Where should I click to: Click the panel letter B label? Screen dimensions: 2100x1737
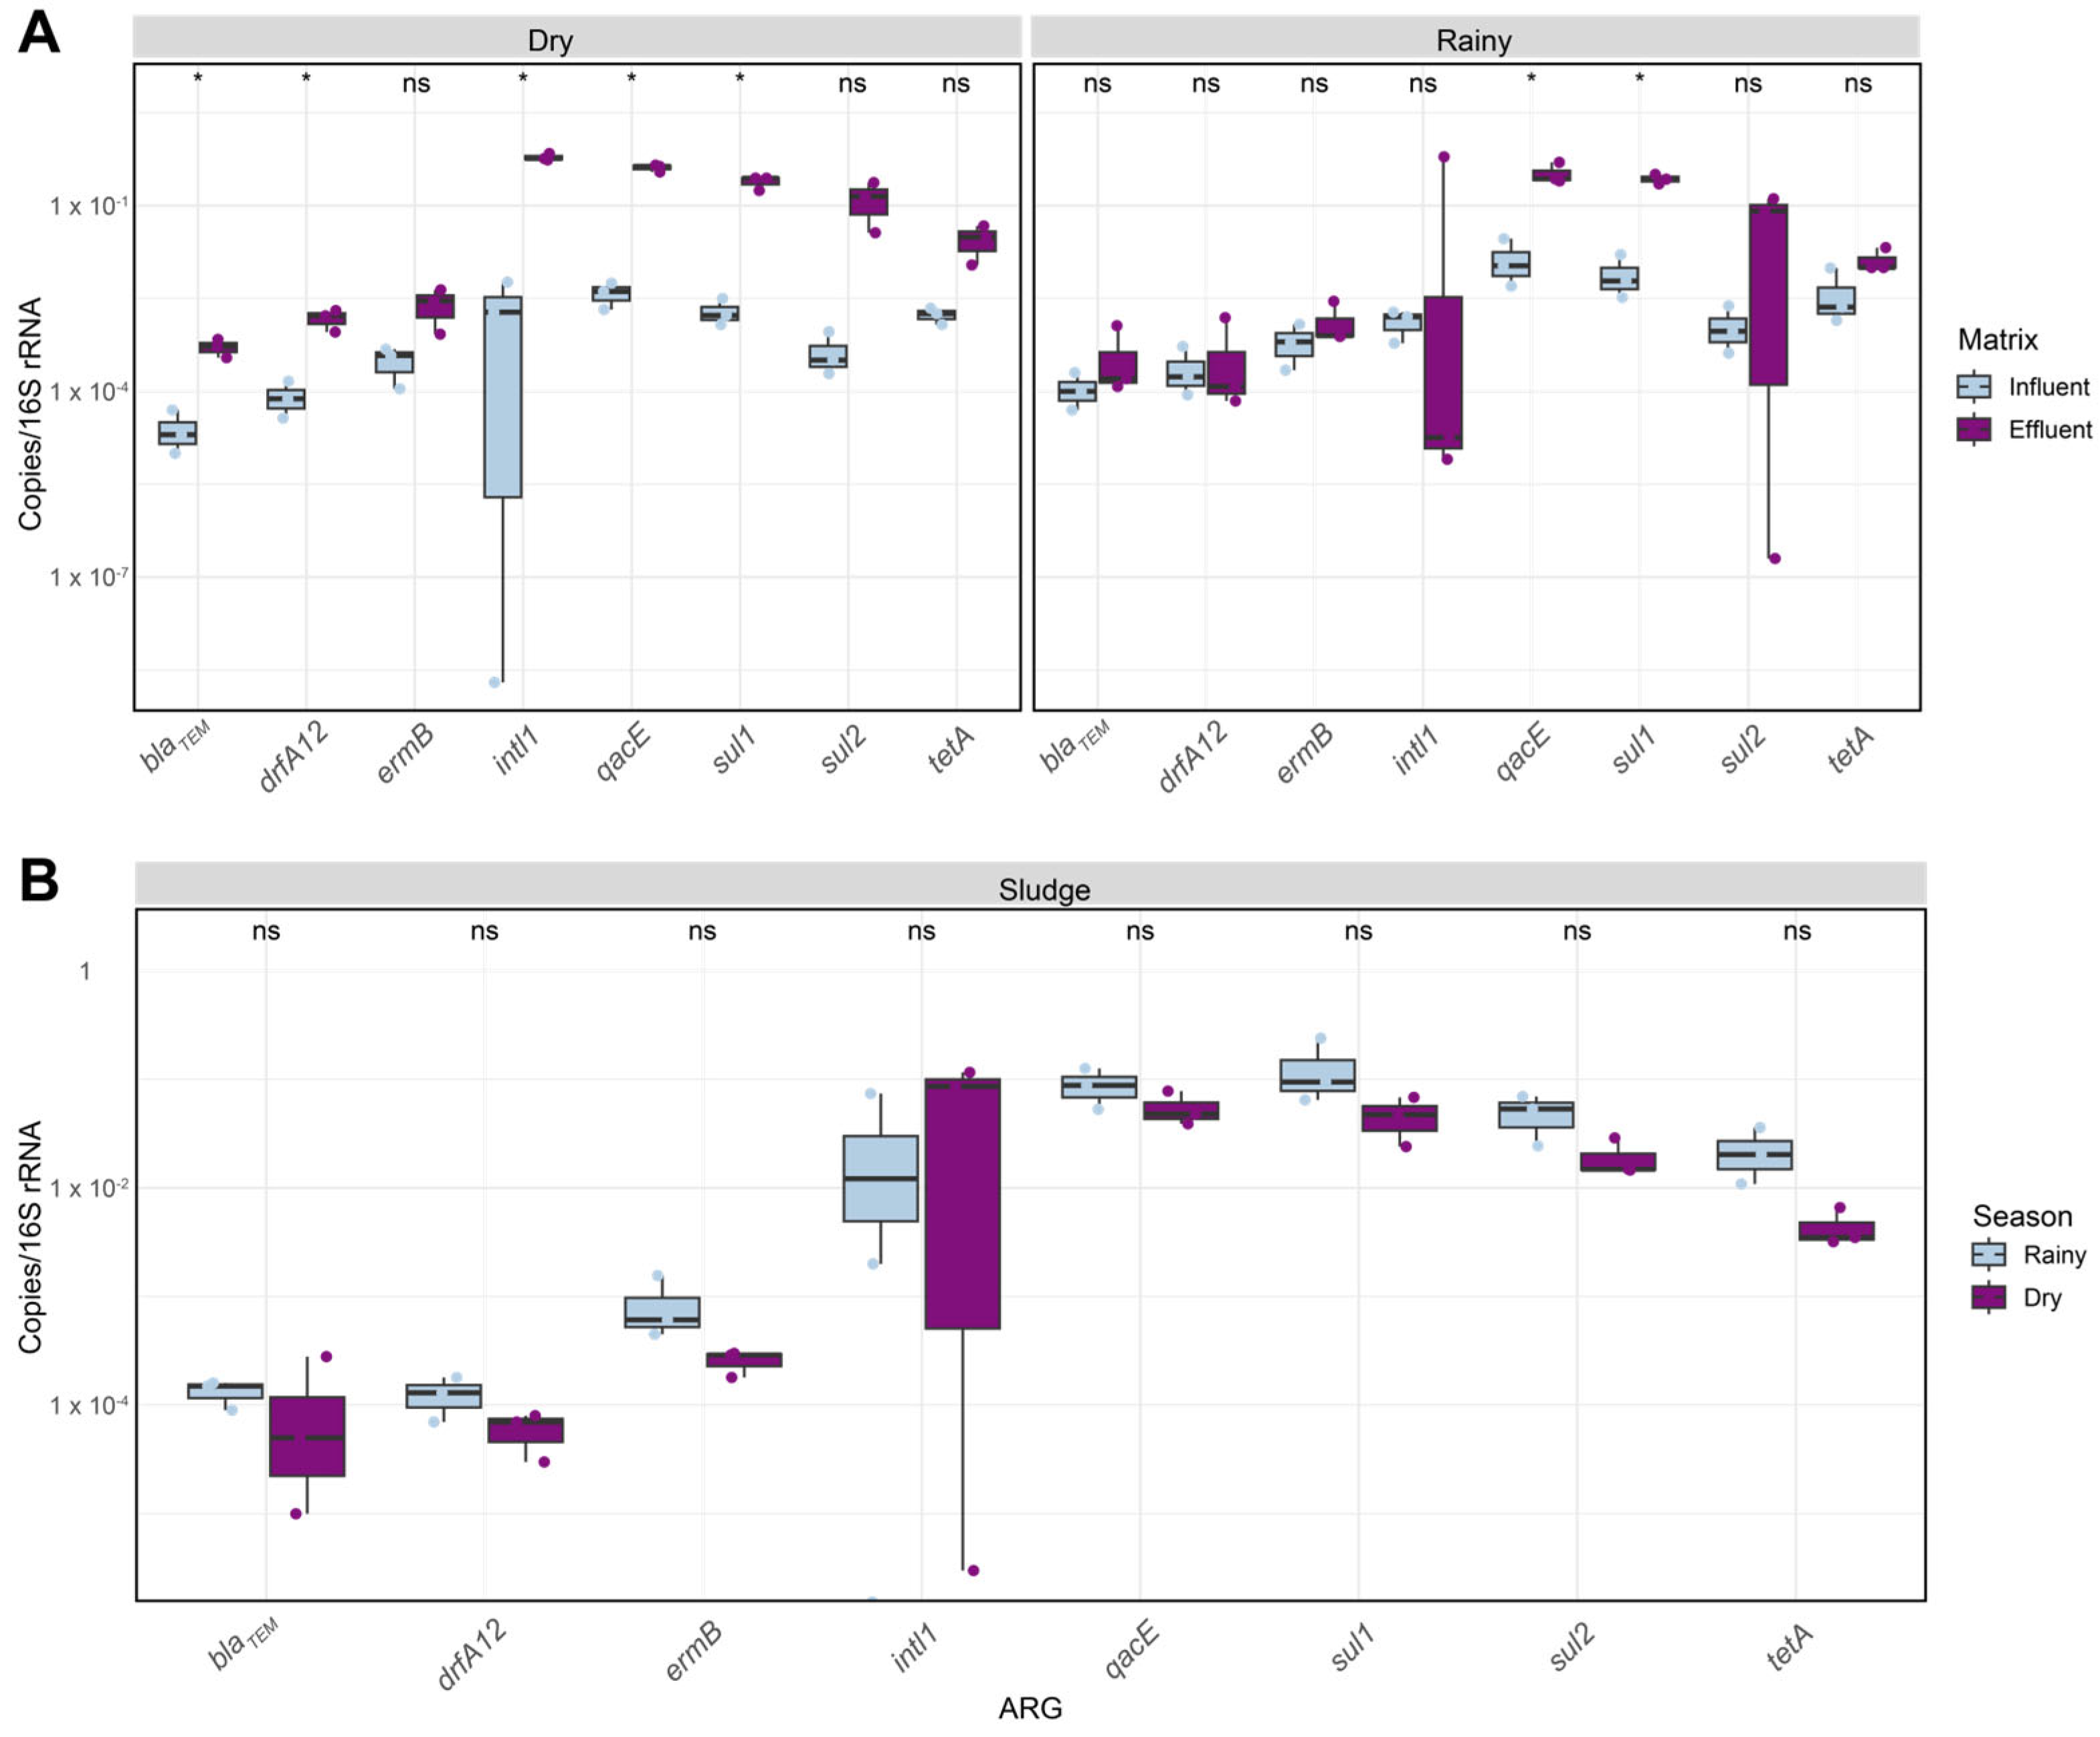pyautogui.click(x=38, y=880)
